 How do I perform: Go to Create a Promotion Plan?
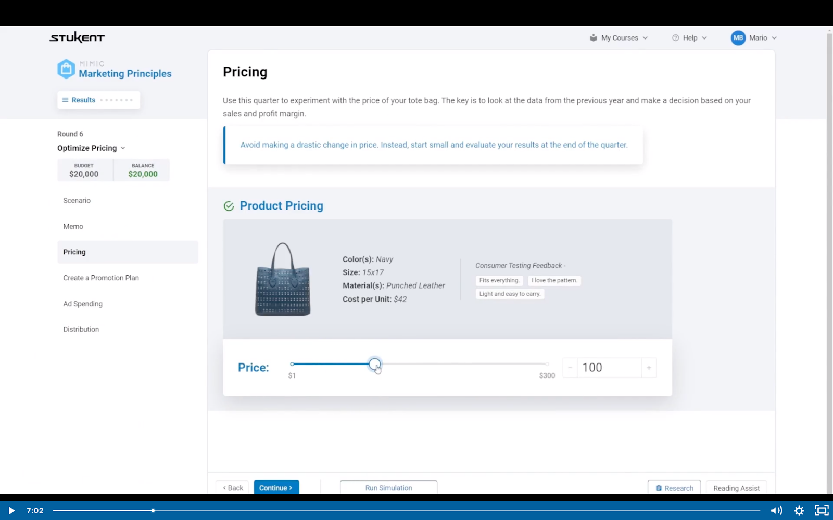click(x=101, y=278)
